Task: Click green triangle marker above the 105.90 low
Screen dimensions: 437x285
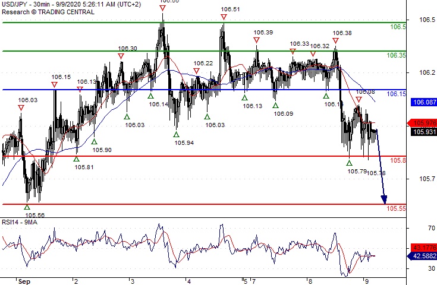Action: [x=94, y=142]
